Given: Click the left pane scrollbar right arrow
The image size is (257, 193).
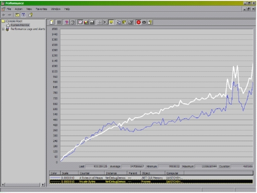Looking at the screenshot, I should pos(43,185).
